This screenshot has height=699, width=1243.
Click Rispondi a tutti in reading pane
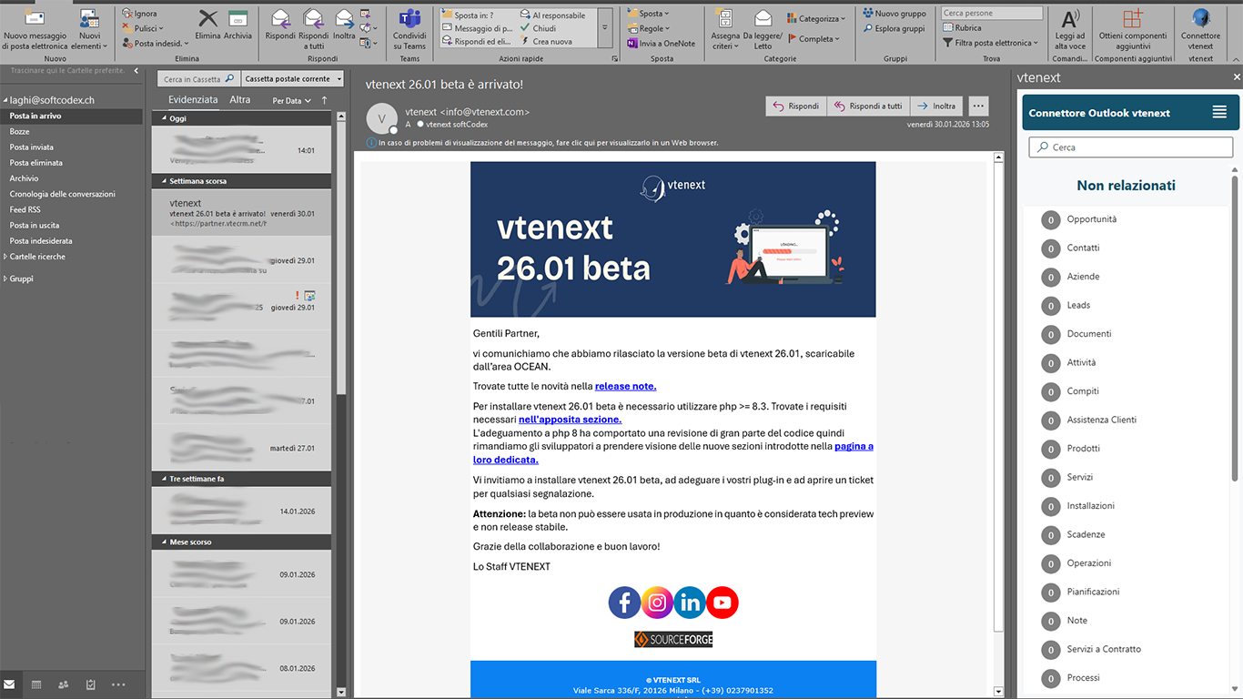coord(867,106)
